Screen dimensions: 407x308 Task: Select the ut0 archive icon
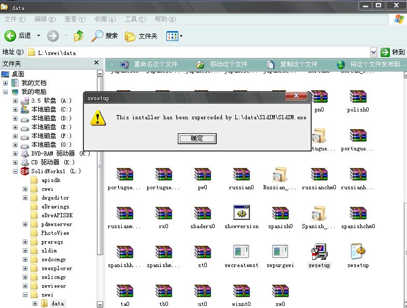202,291
